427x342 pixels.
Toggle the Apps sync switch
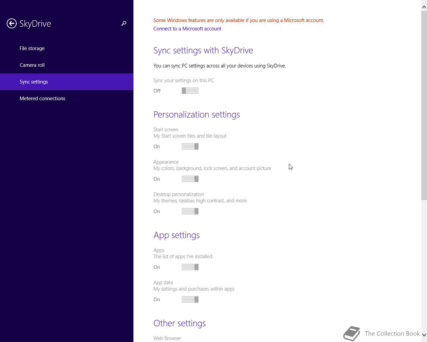pos(190,267)
